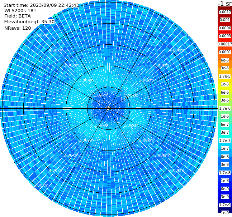The width and height of the screenshot is (232, 217).
Task: Click the 1e-7 colorbar label
Action: 225,149
